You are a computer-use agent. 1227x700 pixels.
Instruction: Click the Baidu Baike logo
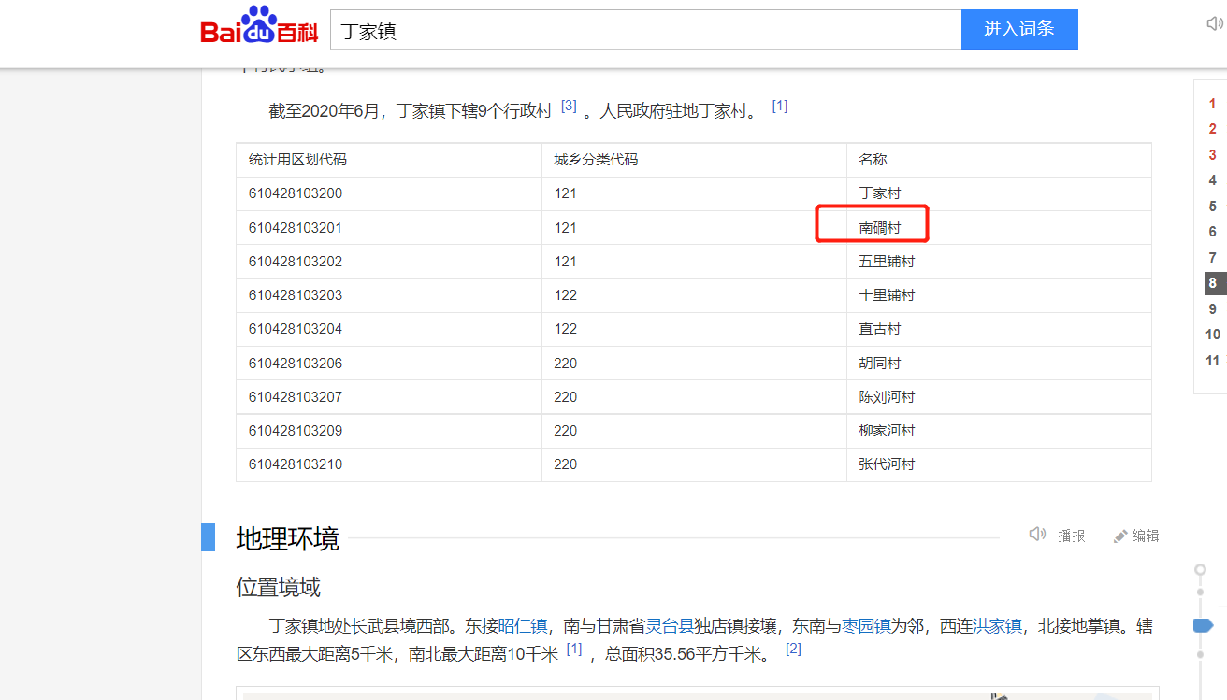(x=259, y=29)
